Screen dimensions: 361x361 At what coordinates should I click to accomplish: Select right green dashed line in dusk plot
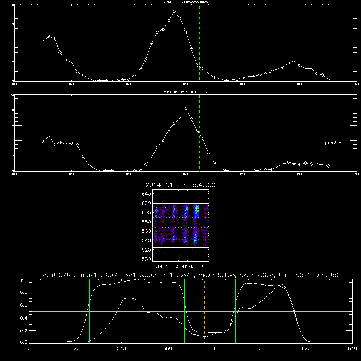[199, 133]
